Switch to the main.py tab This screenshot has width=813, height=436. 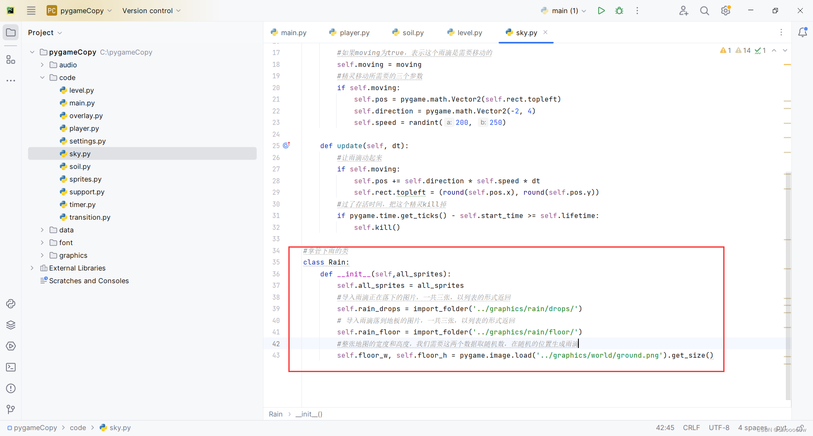pyautogui.click(x=288, y=33)
